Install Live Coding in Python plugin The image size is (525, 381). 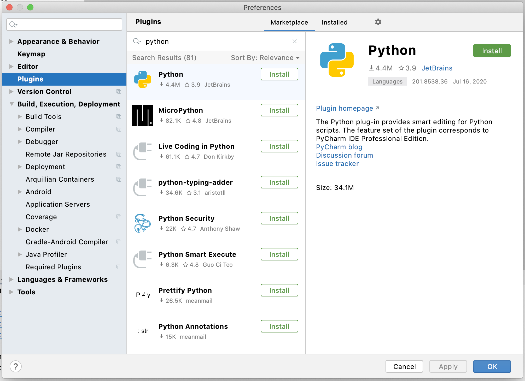tap(279, 146)
